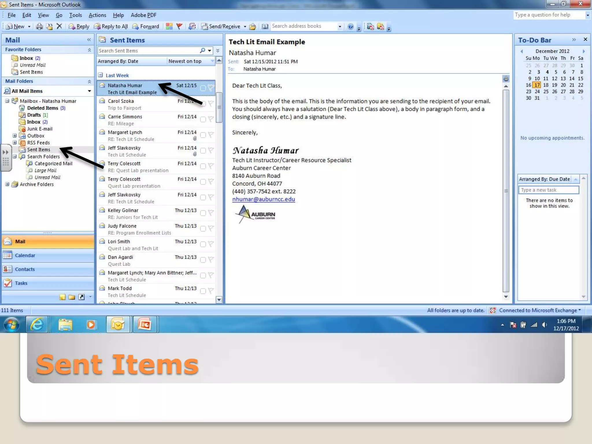Screen dimensions: 592x444
Task: Minimize the Mail navigation pane
Action: [89, 40]
